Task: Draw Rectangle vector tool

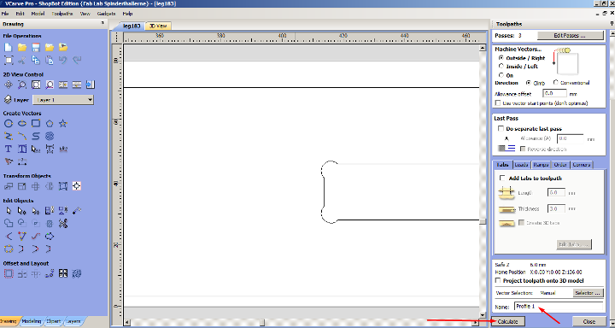Action: 36,124
